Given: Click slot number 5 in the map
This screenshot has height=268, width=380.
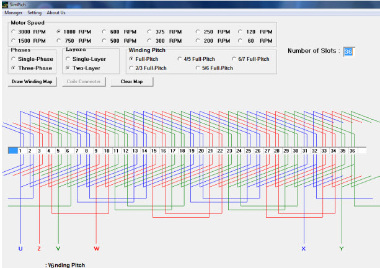Looking at the screenshot, I should 58,151.
